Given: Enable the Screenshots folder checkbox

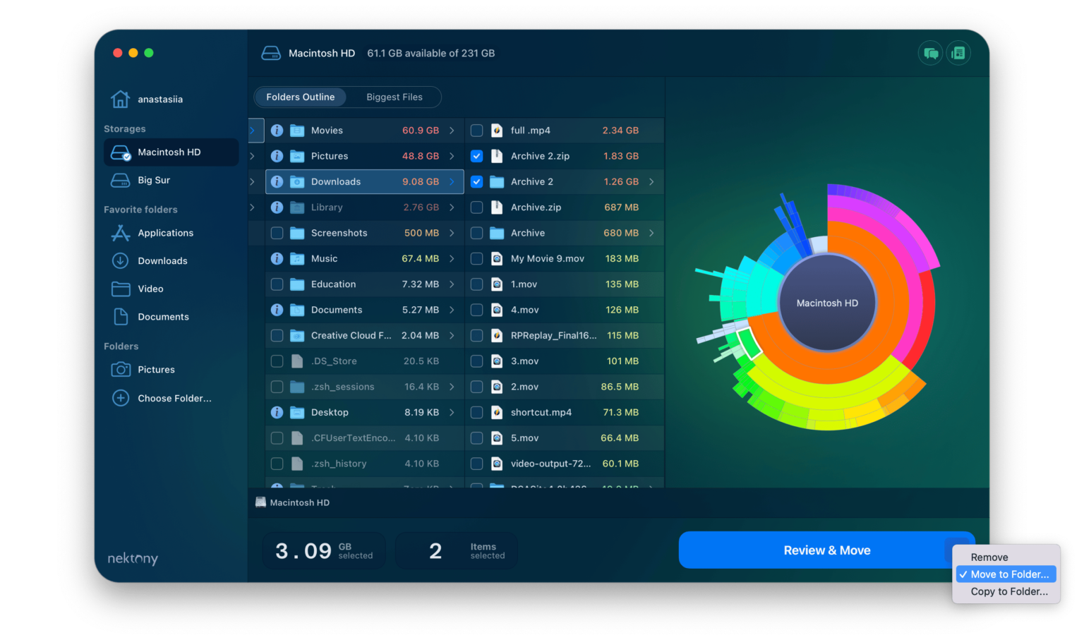Looking at the screenshot, I should click(x=277, y=233).
